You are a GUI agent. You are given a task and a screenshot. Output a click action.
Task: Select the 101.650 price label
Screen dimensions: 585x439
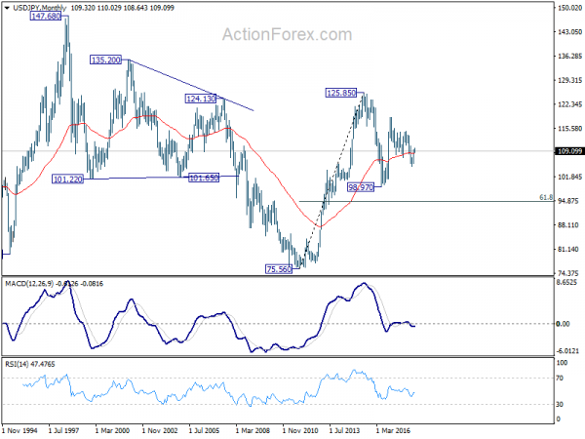coord(204,178)
